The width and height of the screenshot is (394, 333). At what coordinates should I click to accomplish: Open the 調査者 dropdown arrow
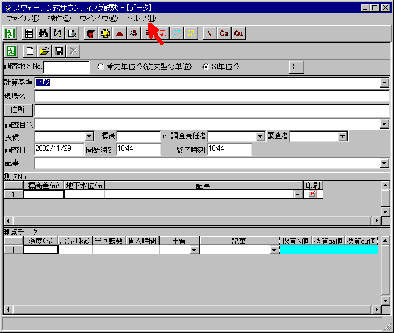[342, 136]
